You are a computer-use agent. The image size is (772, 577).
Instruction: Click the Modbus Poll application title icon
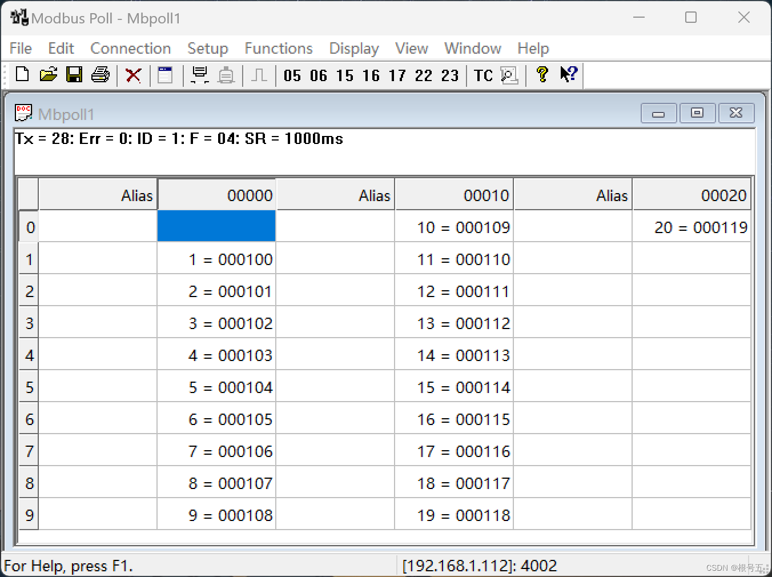coord(19,18)
